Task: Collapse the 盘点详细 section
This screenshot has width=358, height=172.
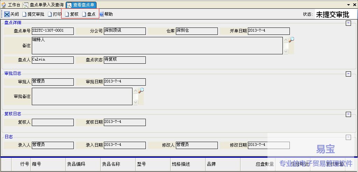Action: (348, 23)
